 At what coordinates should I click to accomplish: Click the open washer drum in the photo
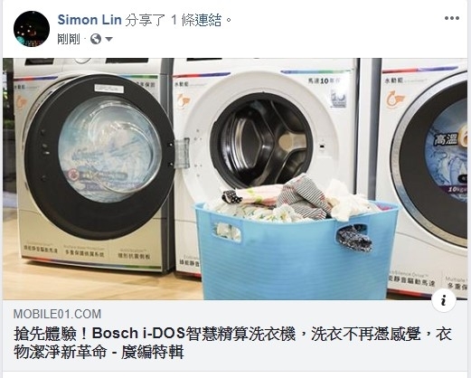pos(261,141)
